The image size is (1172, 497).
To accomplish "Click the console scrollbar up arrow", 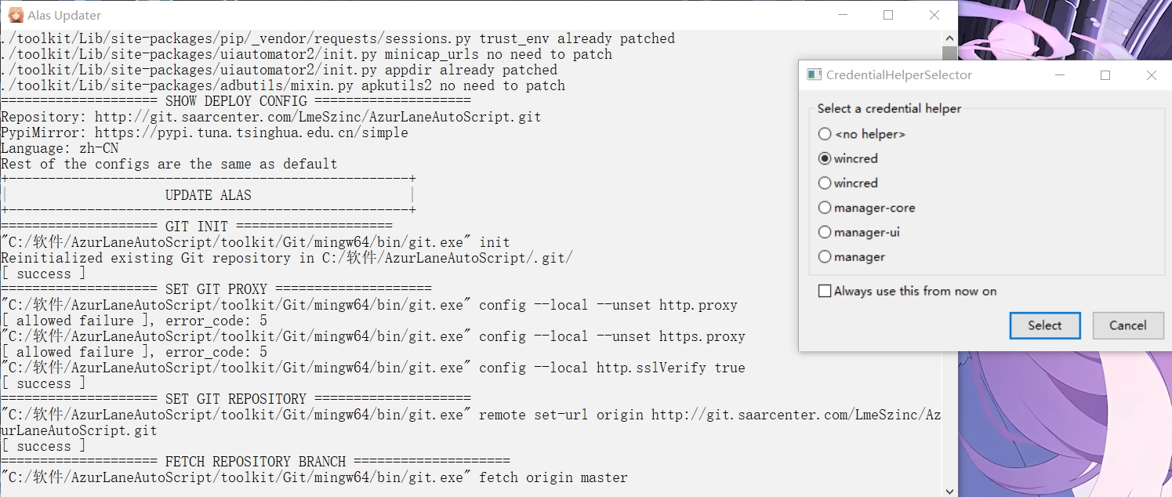I will tap(949, 37).
